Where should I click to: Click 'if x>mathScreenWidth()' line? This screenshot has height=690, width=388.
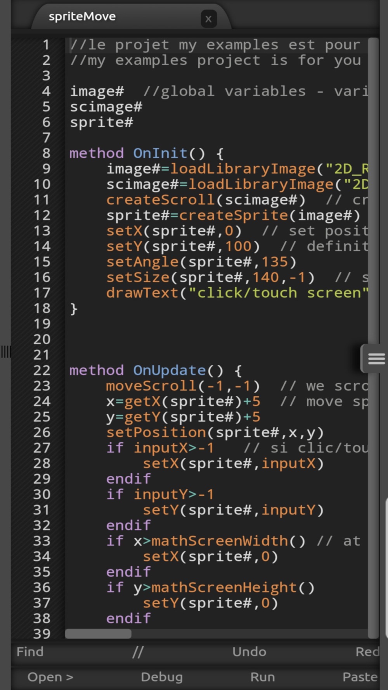tap(206, 541)
